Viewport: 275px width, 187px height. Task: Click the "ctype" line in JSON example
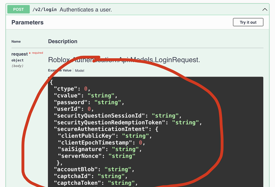[72, 89]
